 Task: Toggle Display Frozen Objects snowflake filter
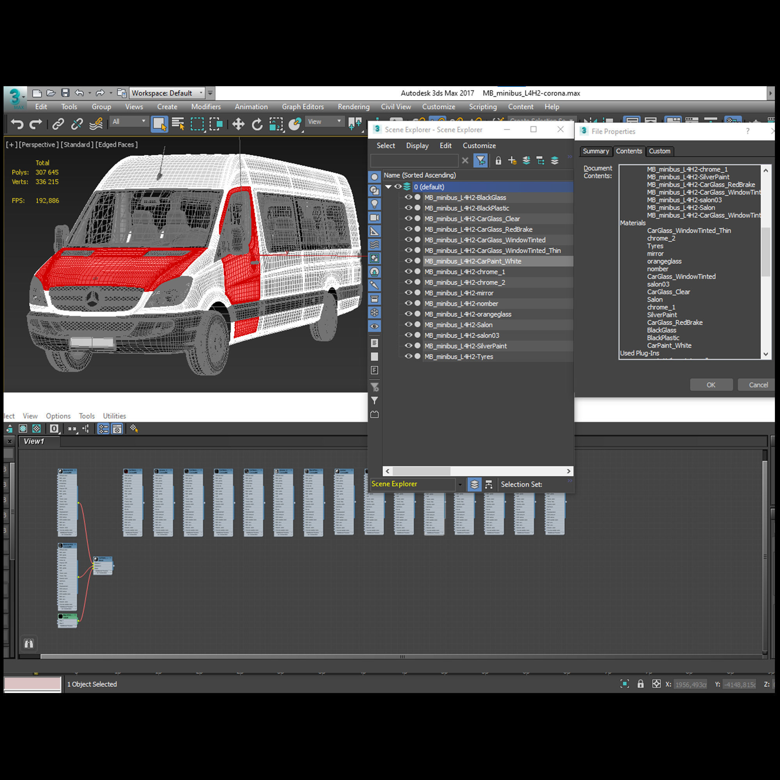[x=375, y=312]
